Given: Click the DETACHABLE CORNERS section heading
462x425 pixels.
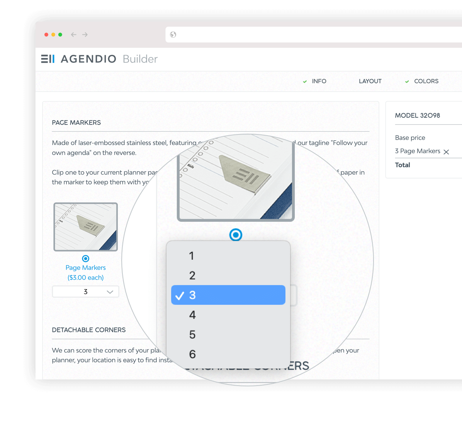Looking at the screenshot, I should pos(89,330).
